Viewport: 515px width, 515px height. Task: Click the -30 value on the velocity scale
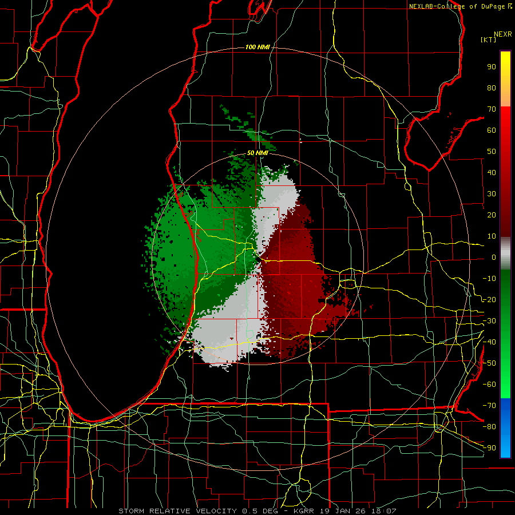489,321
